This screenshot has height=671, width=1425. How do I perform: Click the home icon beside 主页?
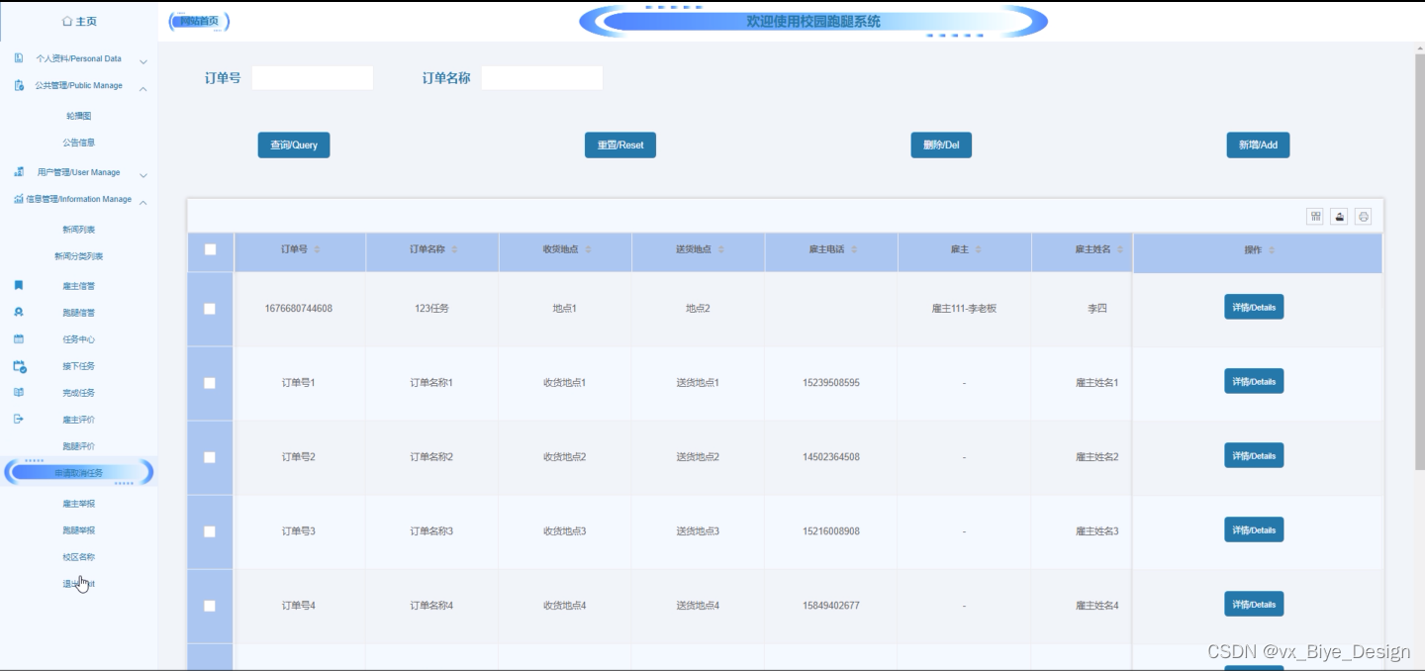pyautogui.click(x=67, y=21)
